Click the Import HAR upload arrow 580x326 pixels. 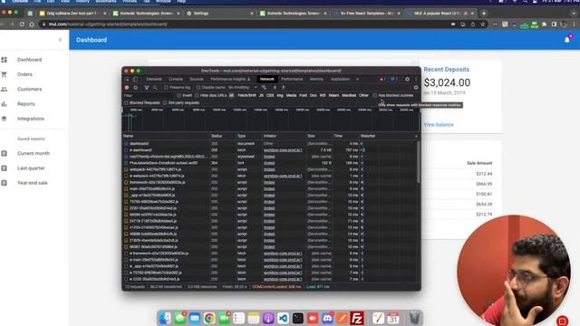[275, 88]
